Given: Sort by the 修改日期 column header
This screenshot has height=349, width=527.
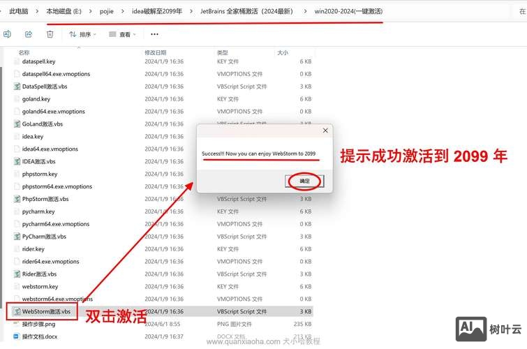Looking at the screenshot, I should (155, 52).
